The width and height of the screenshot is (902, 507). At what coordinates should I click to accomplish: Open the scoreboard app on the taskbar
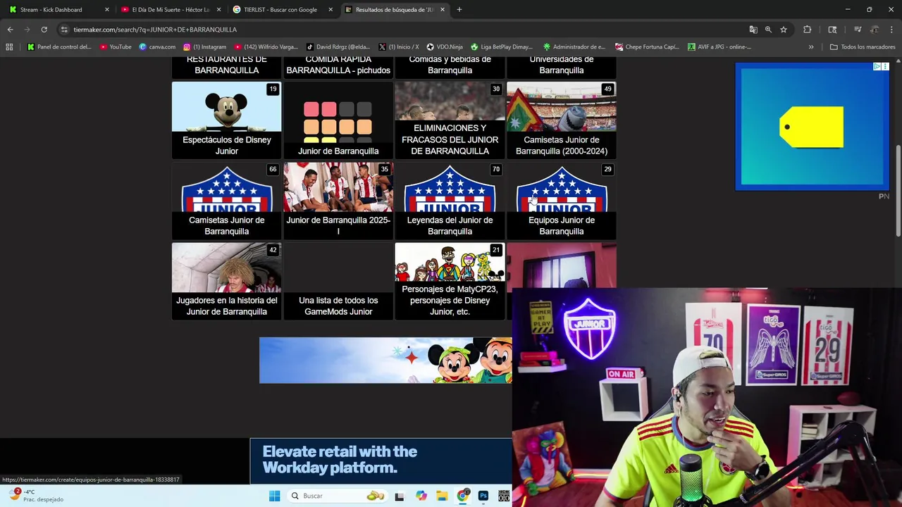[x=504, y=496]
